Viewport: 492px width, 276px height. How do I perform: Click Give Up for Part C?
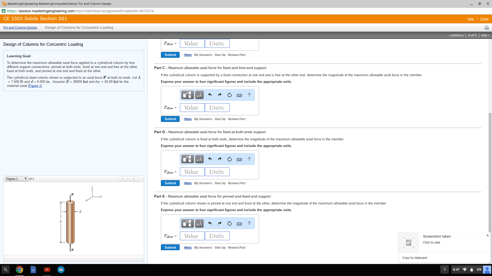220,119
